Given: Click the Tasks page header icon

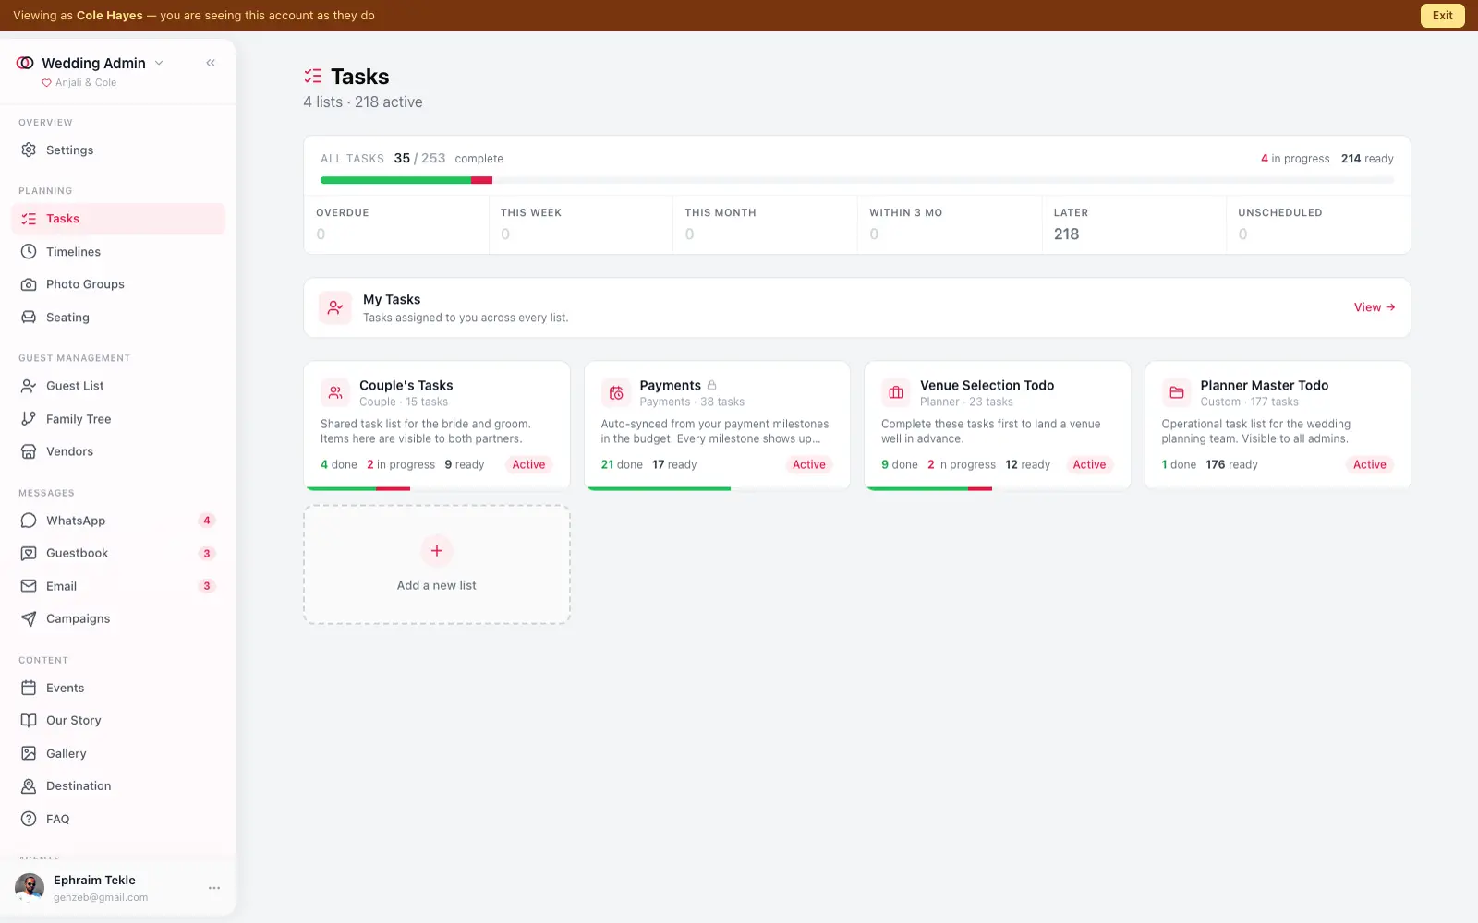Looking at the screenshot, I should point(313,77).
